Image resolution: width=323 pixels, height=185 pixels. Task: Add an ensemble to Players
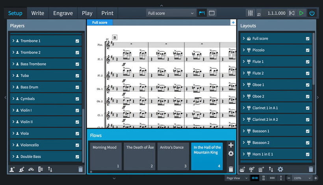pyautogui.click(x=31, y=169)
